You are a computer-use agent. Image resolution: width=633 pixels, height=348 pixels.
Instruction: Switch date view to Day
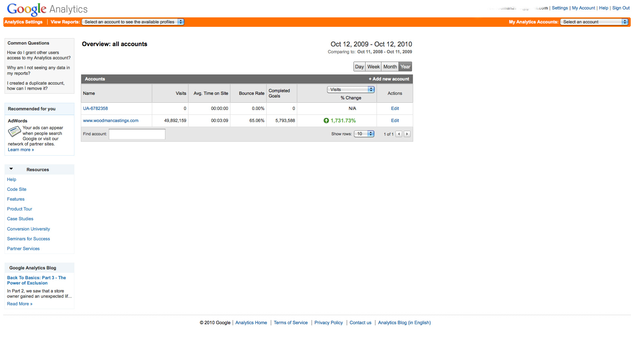[x=359, y=67]
